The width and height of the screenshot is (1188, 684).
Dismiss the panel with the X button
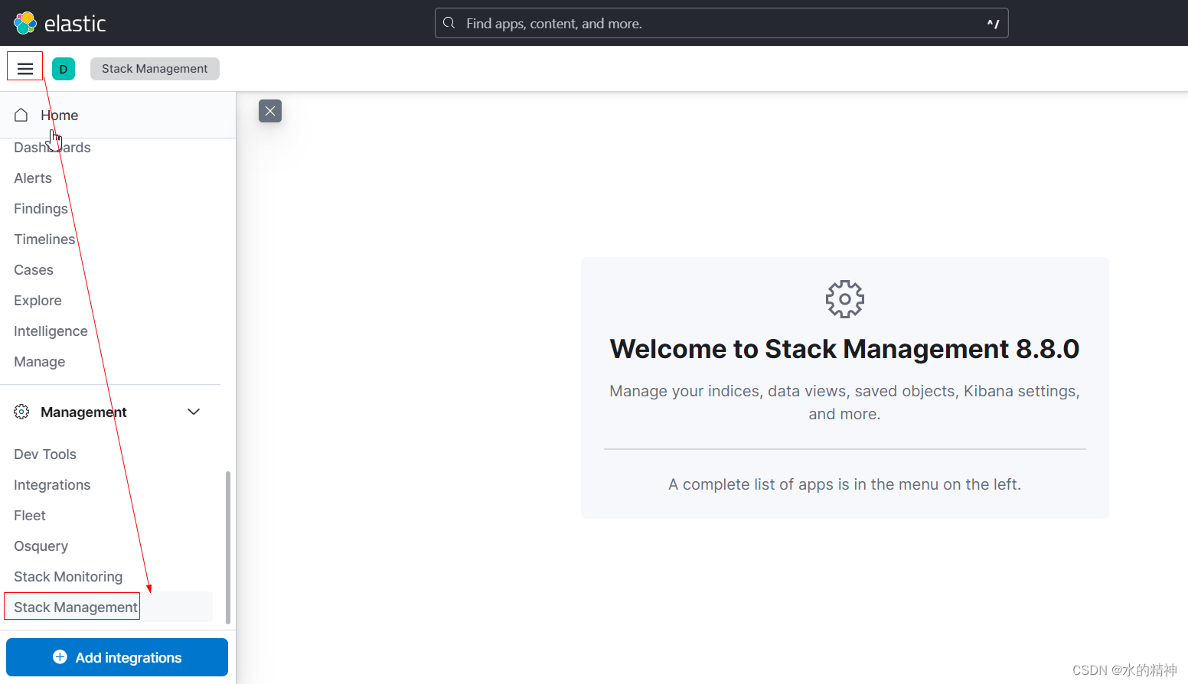coord(269,111)
